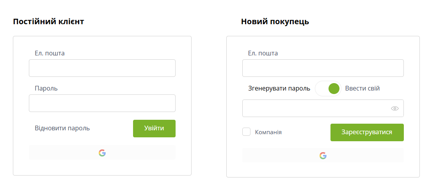
Task: Click the Пароль label
Action: (46, 89)
